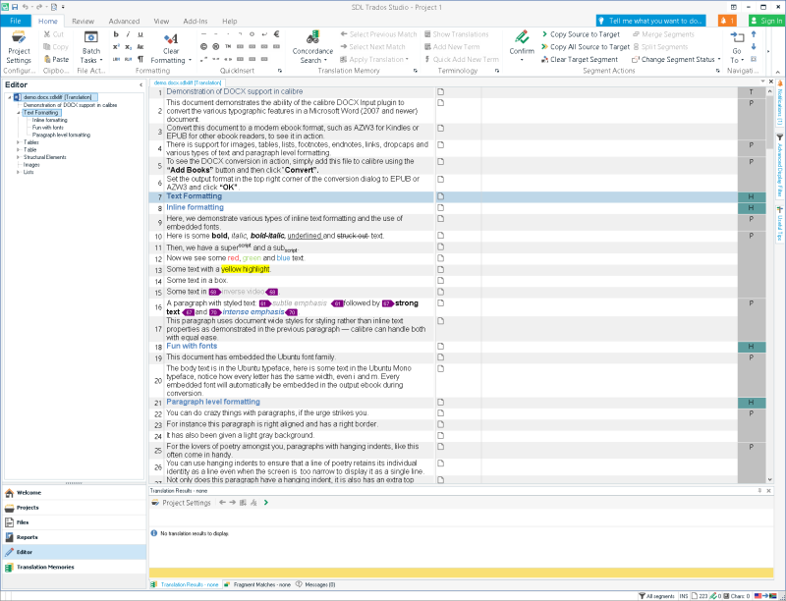
Task: Paste from clipboard
Action: click(x=56, y=59)
